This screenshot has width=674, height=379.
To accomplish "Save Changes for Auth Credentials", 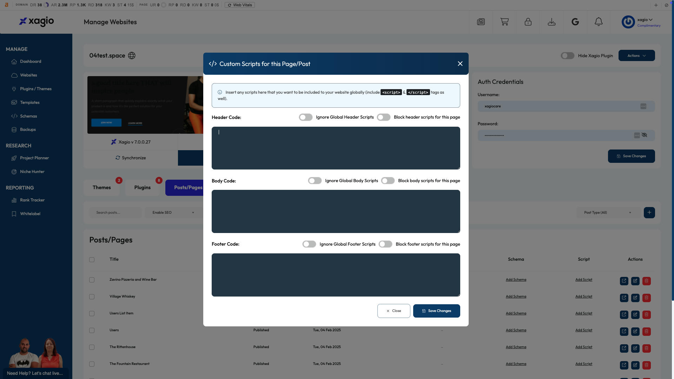I will [631, 156].
